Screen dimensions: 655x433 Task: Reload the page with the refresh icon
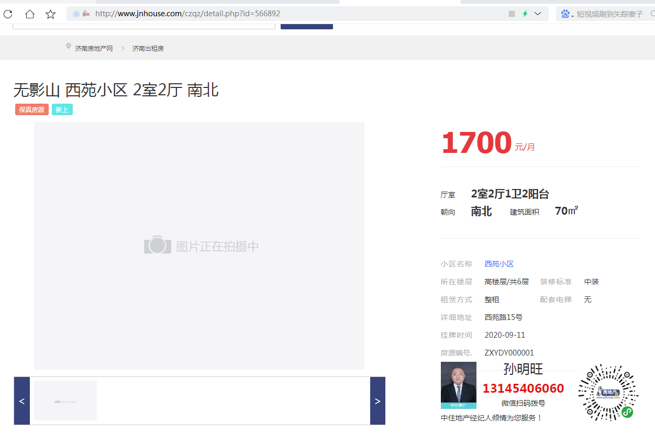(x=8, y=14)
